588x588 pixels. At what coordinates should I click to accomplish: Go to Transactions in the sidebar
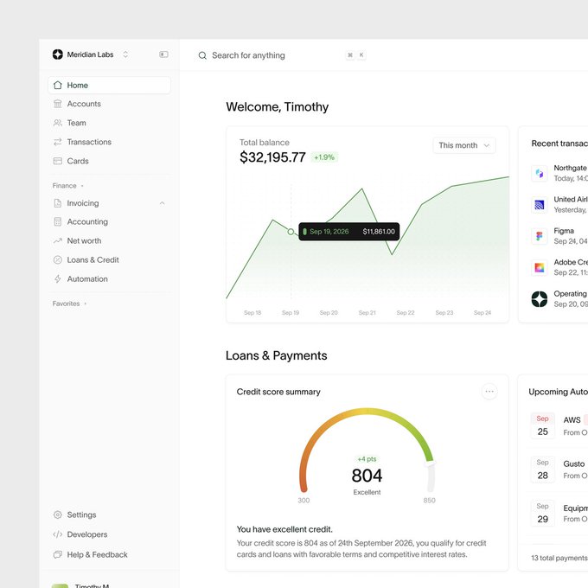pos(110,142)
